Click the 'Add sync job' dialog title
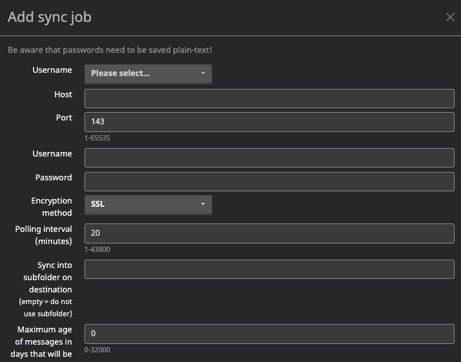 pos(50,17)
